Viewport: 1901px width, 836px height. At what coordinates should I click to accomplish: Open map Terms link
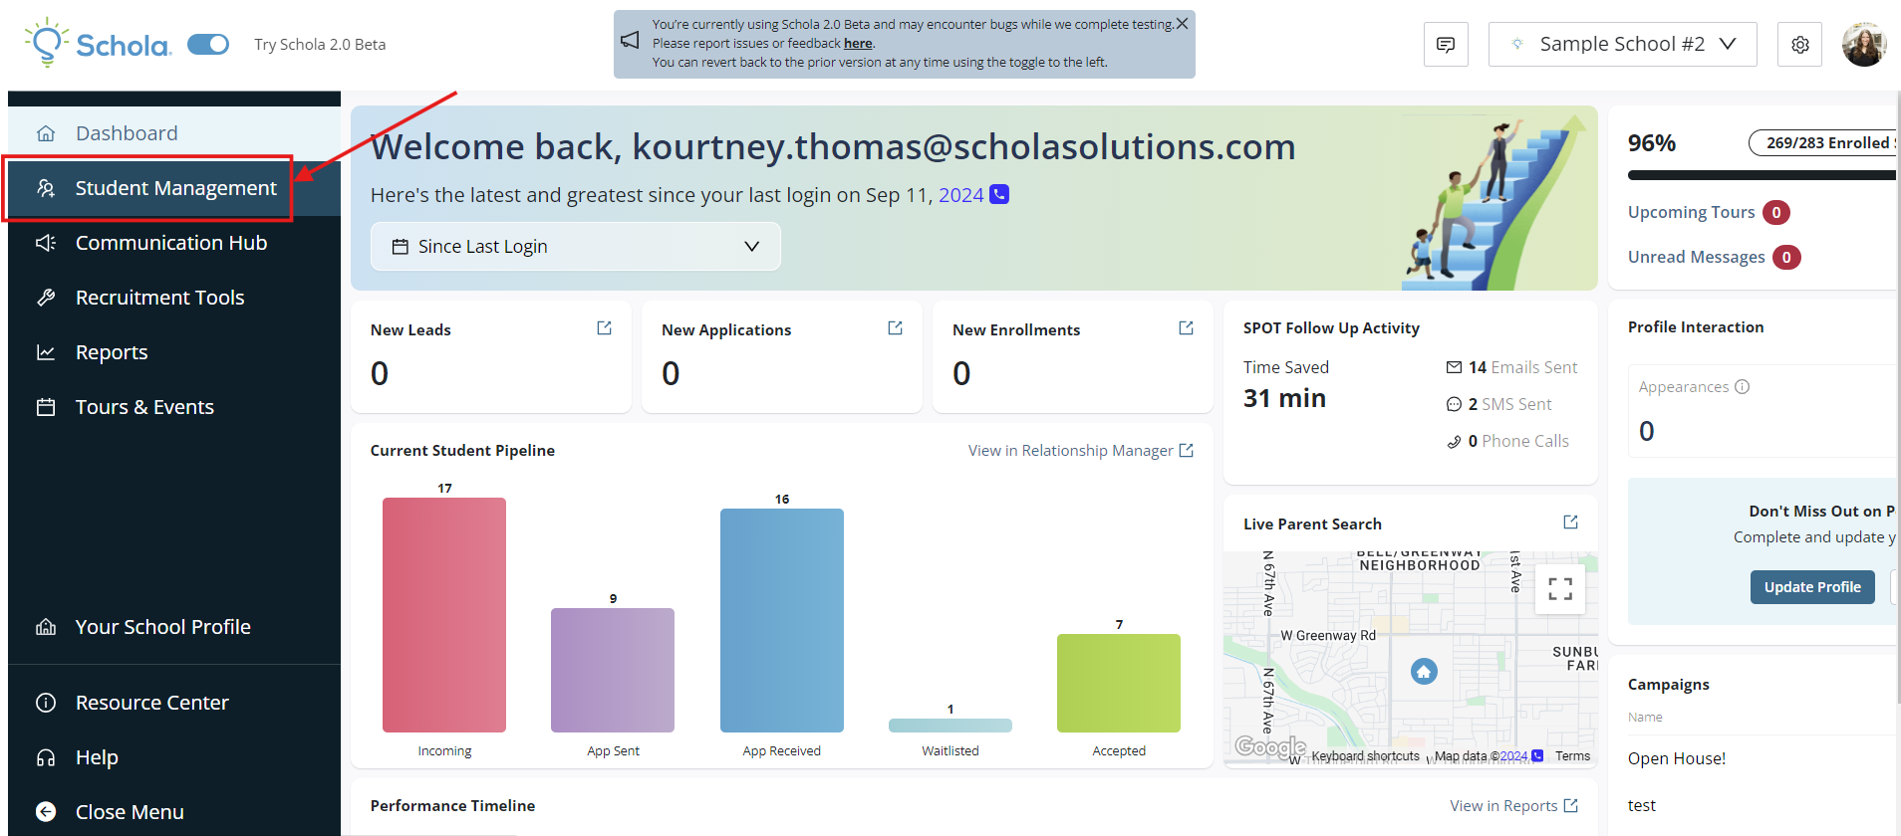pos(1572,756)
